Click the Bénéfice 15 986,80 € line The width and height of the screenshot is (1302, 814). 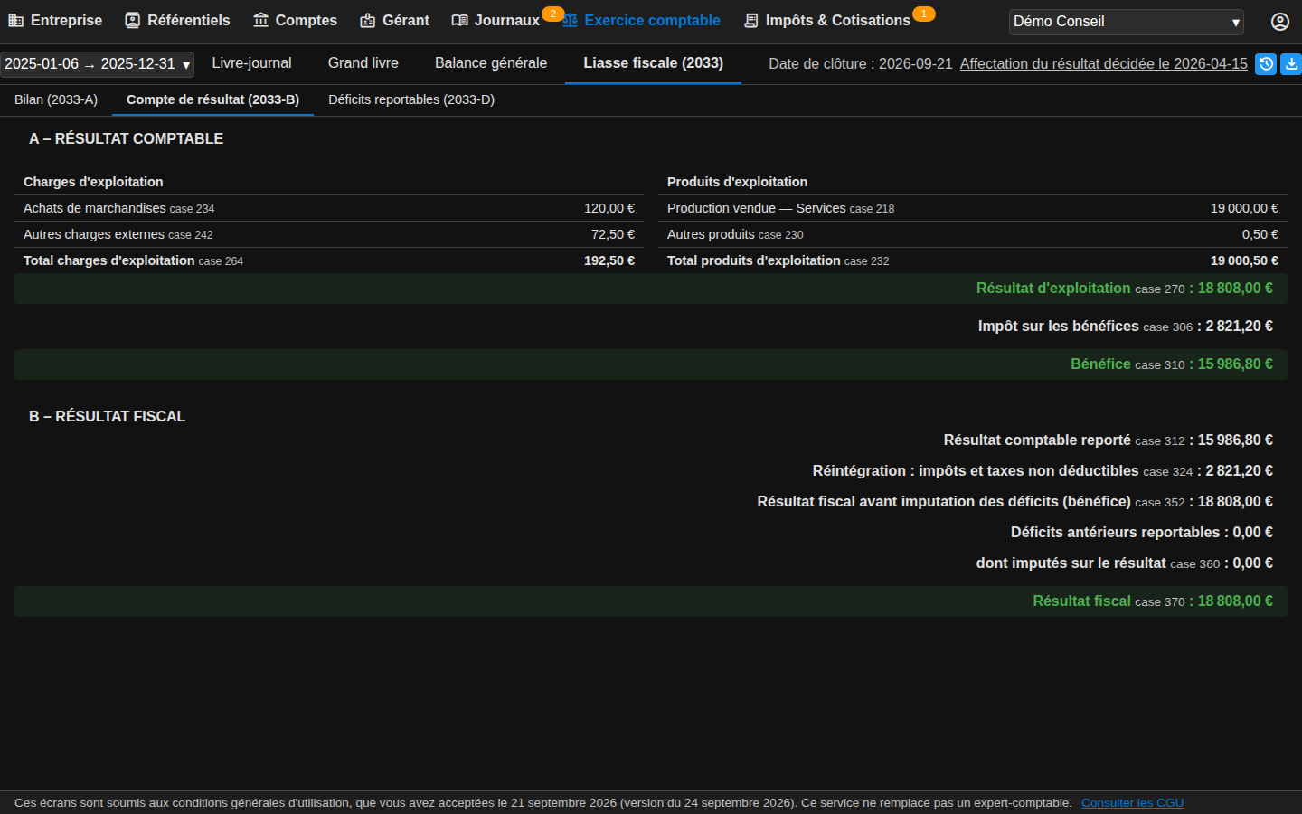pyautogui.click(x=651, y=364)
